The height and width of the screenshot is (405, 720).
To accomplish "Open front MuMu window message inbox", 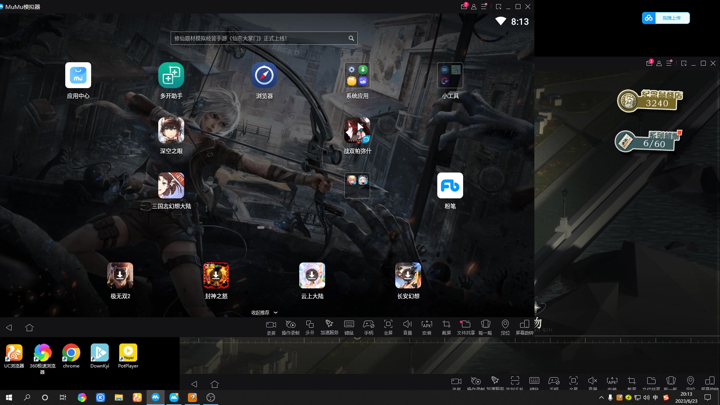I will tap(464, 6).
